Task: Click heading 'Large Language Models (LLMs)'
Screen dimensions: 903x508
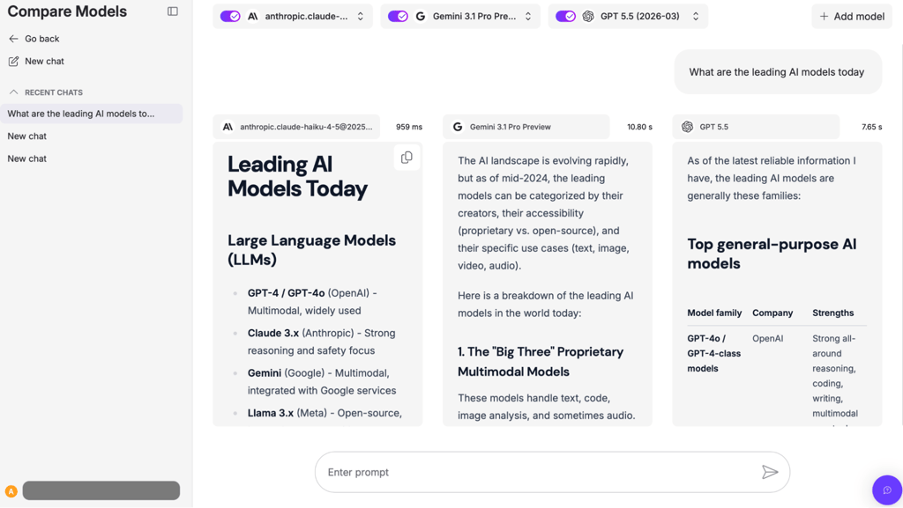Action: click(311, 249)
